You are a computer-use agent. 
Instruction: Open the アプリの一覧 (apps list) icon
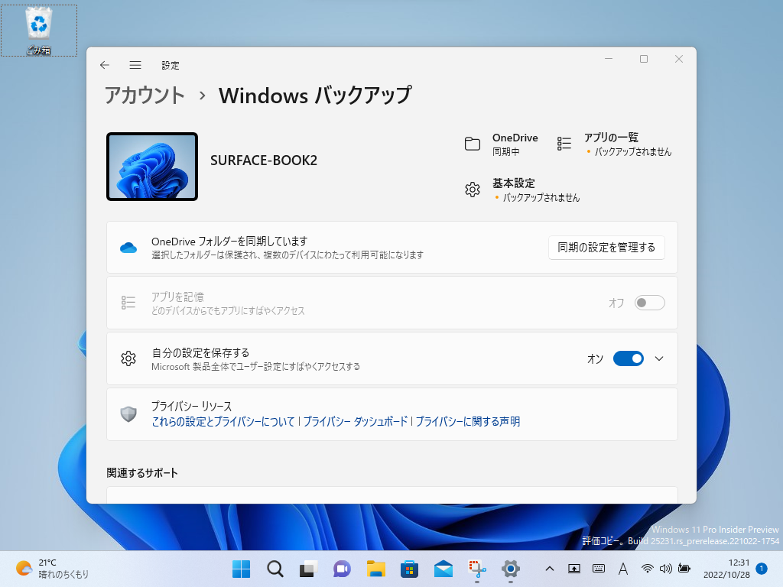click(x=564, y=142)
